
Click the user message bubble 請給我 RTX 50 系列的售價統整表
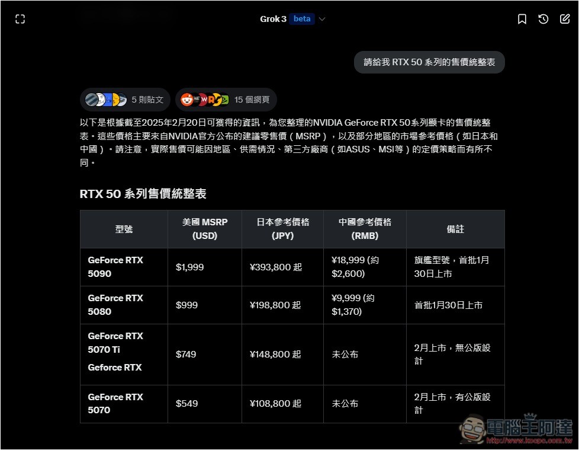pyautogui.click(x=429, y=62)
